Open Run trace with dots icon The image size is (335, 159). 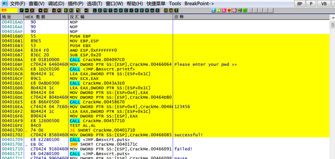(x=152, y=10)
